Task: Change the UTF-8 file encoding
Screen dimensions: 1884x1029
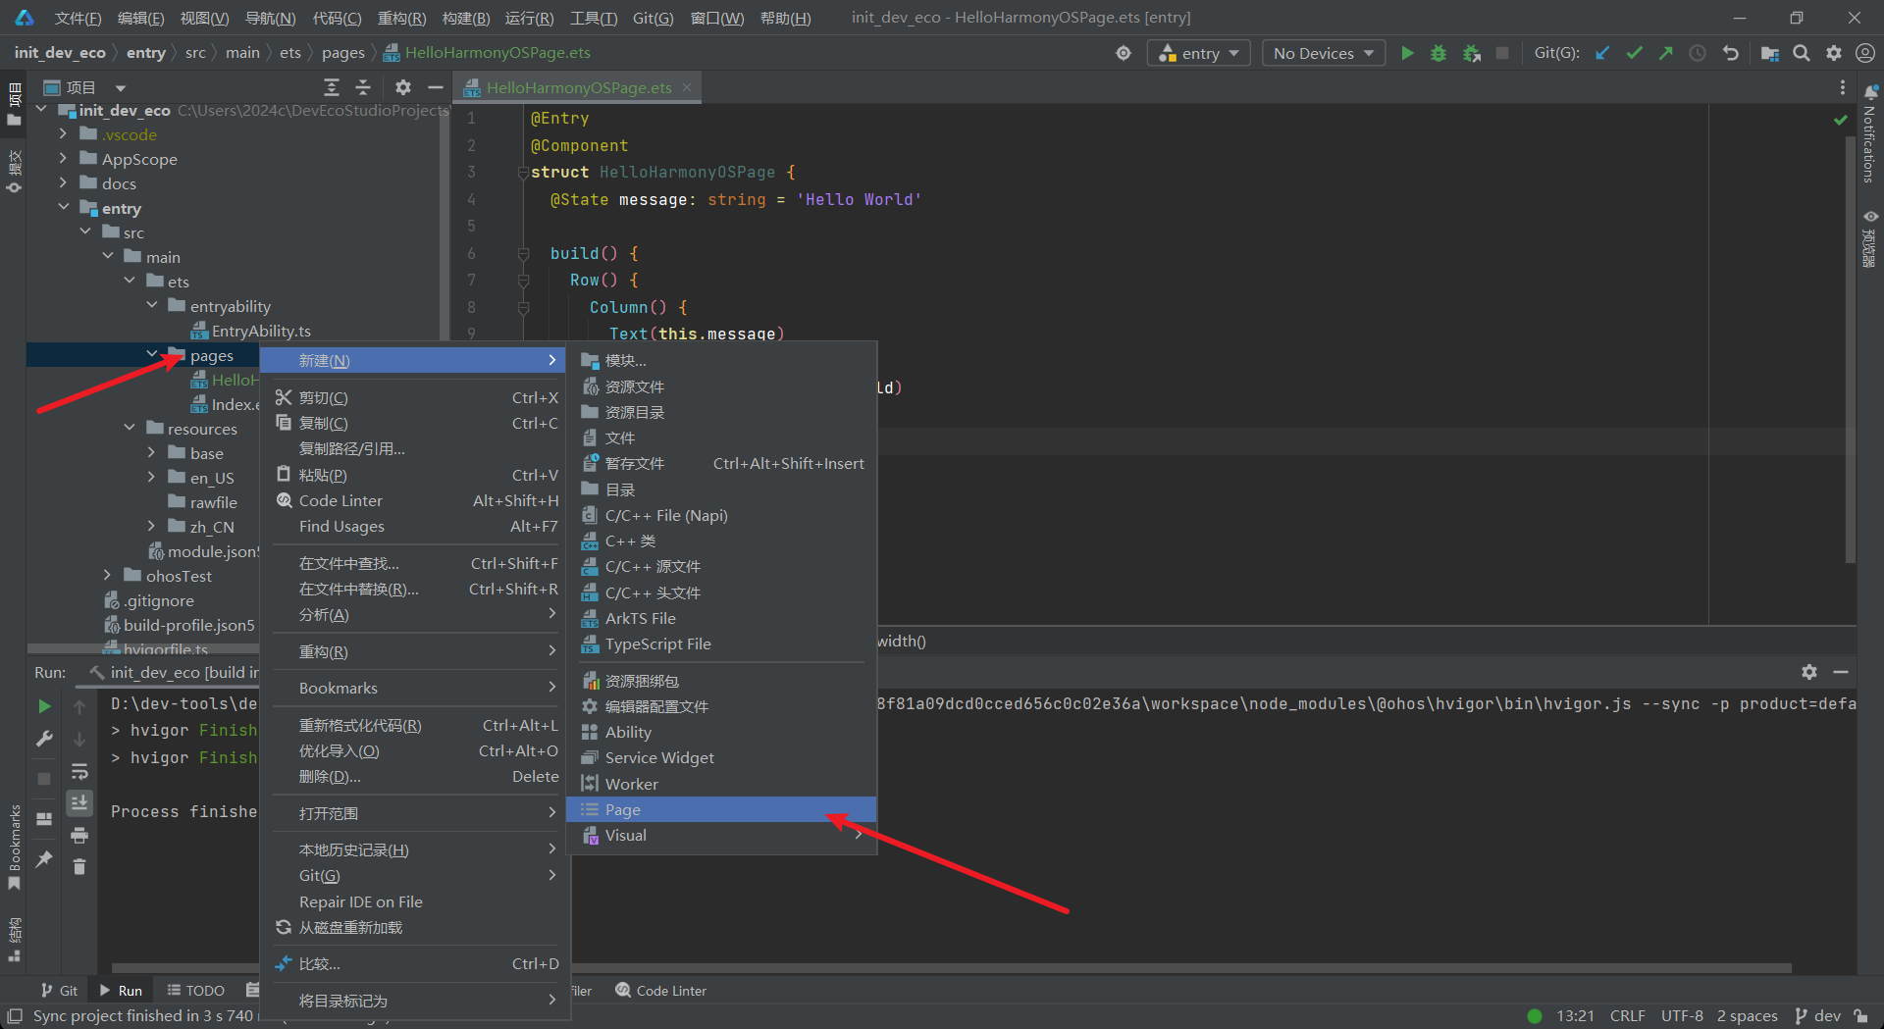Action: pos(1682,1015)
